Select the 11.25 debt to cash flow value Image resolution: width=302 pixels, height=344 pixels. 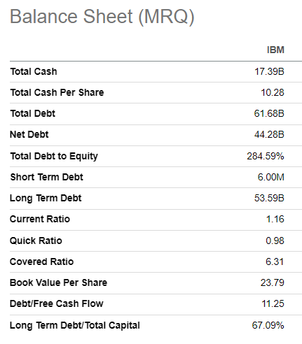click(273, 303)
